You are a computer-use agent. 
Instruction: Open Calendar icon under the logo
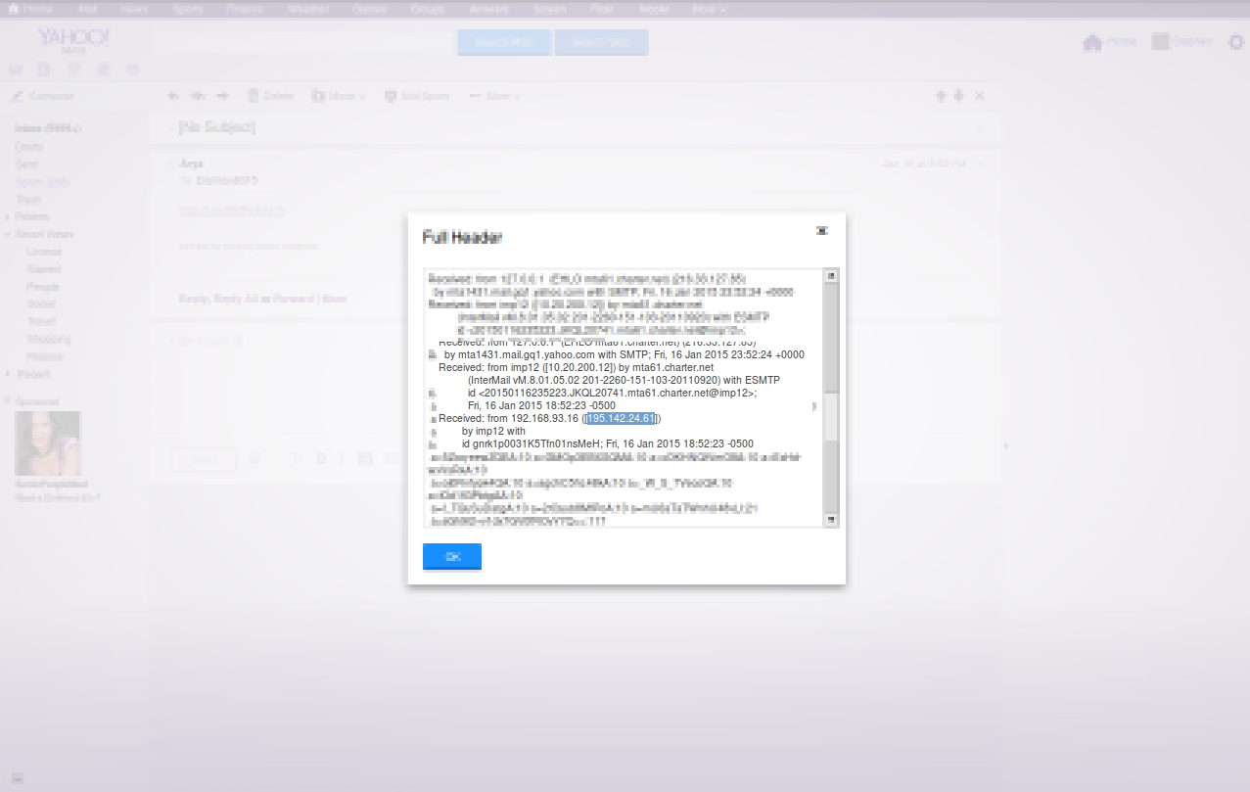click(74, 70)
